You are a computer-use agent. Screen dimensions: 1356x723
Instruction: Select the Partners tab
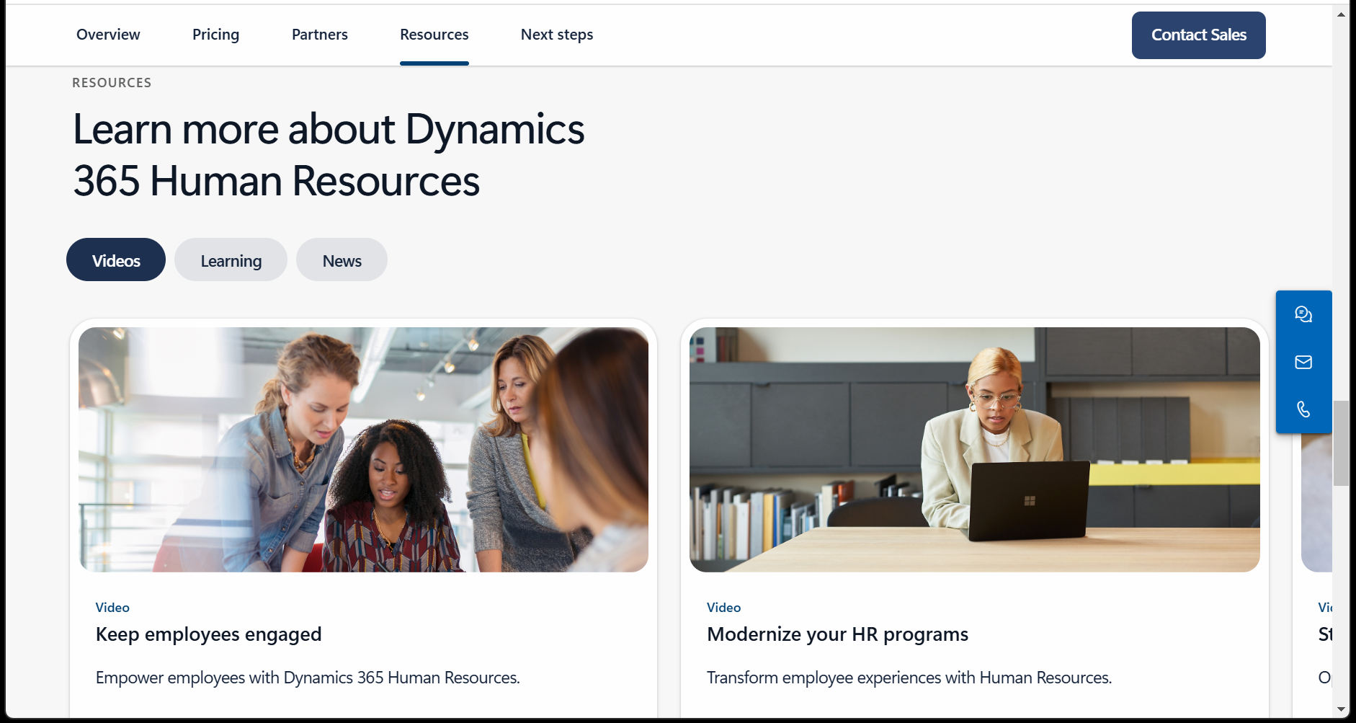[319, 34]
